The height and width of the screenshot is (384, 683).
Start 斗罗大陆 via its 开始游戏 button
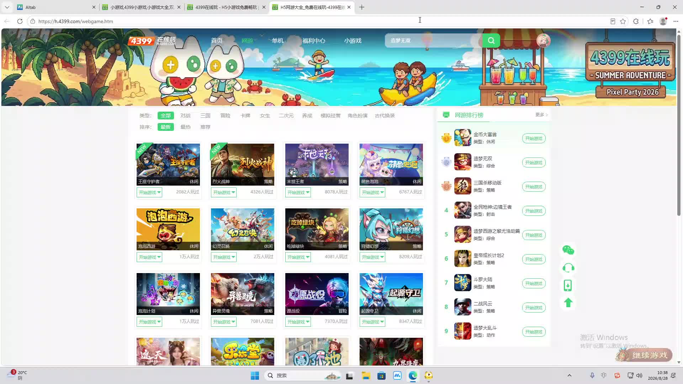[x=534, y=283]
